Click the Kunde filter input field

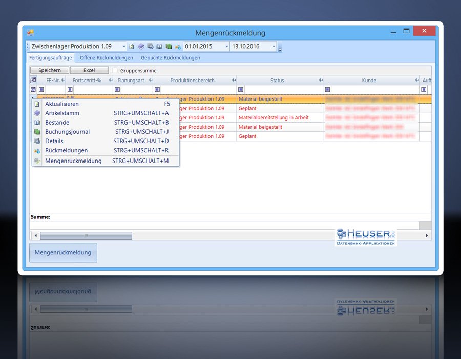pos(375,89)
